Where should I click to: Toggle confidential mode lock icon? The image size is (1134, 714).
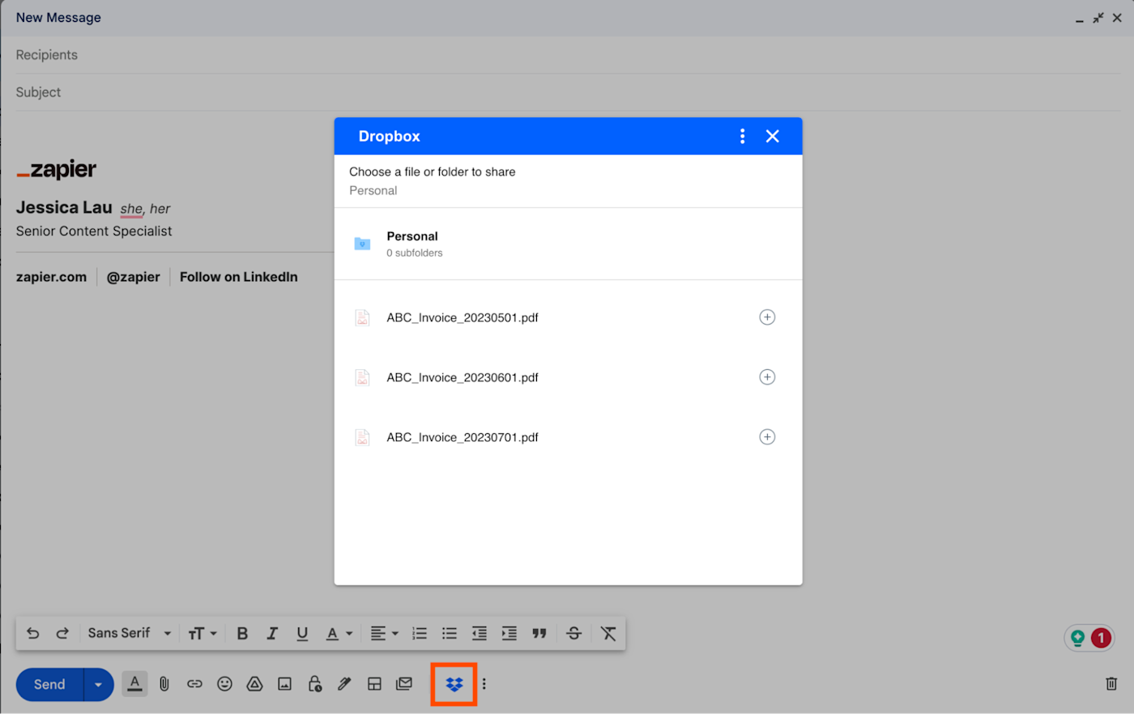315,684
